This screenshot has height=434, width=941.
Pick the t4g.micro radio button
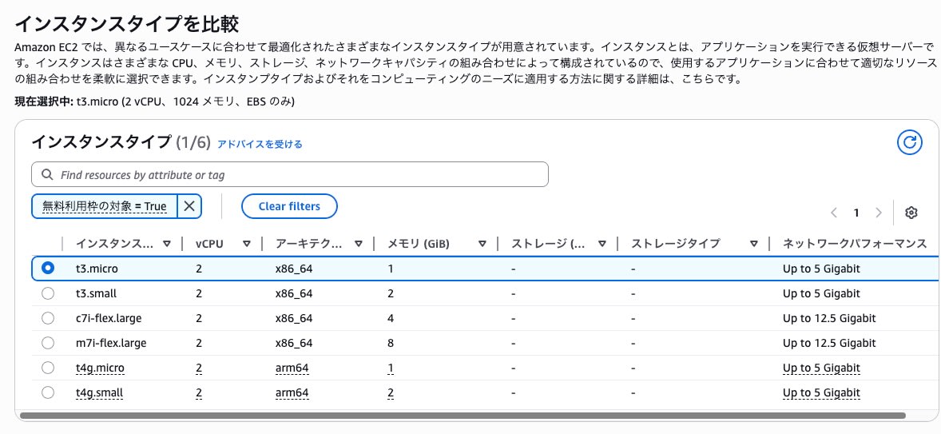48,368
